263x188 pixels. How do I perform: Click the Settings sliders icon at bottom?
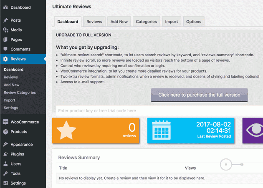5,183
